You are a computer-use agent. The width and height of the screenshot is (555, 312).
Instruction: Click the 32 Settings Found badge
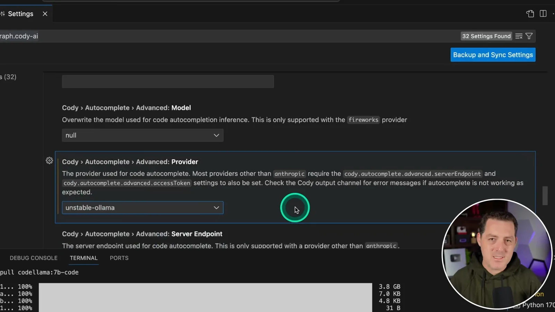click(486, 36)
